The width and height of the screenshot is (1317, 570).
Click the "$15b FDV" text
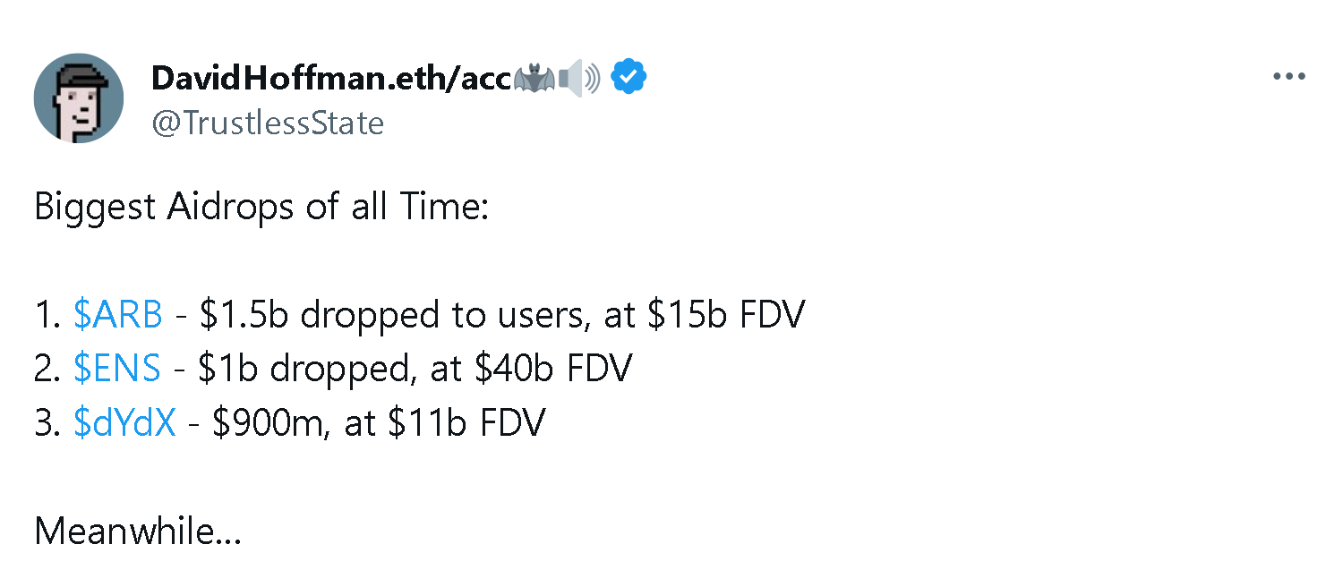coord(725,314)
